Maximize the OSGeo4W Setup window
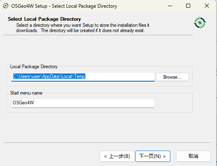217x166 pixels. [188, 6]
